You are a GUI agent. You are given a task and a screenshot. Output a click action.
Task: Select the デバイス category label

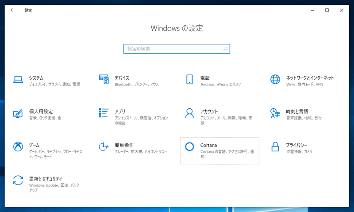pos(122,78)
